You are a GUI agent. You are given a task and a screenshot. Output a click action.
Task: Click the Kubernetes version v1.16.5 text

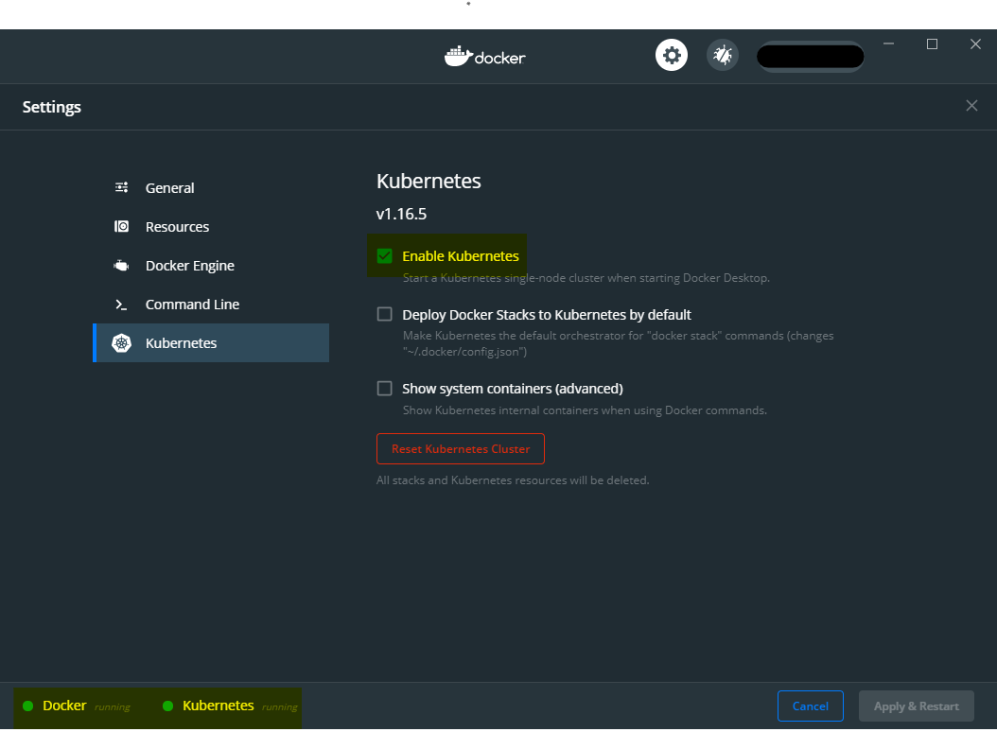[401, 214]
